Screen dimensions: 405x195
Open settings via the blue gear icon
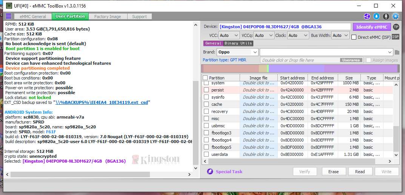coord(396,16)
